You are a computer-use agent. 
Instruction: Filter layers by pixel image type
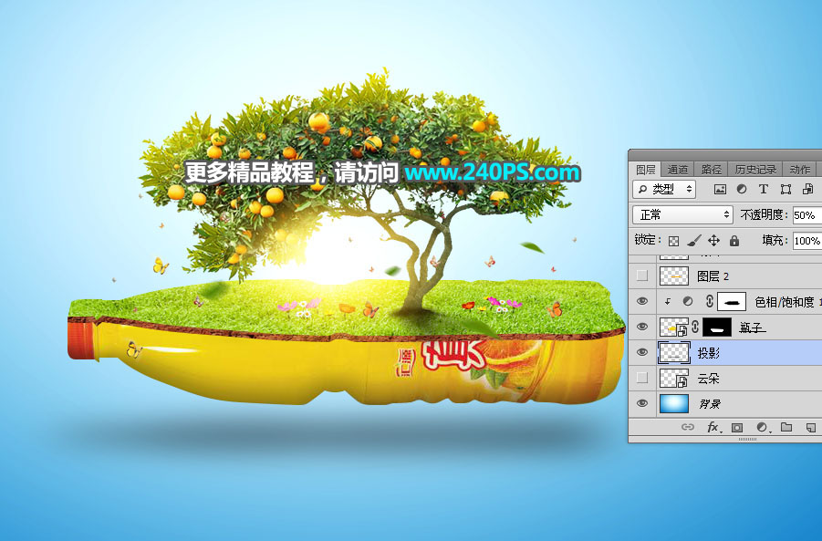721,189
